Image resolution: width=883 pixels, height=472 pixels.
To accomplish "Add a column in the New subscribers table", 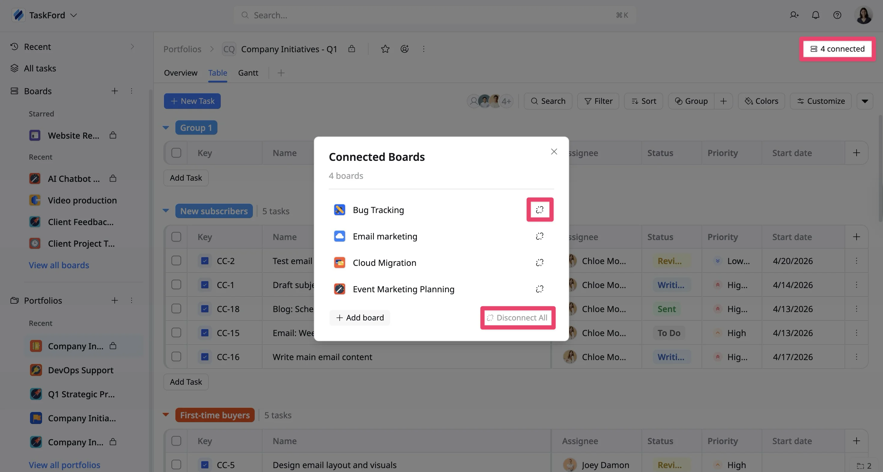I will tap(856, 237).
